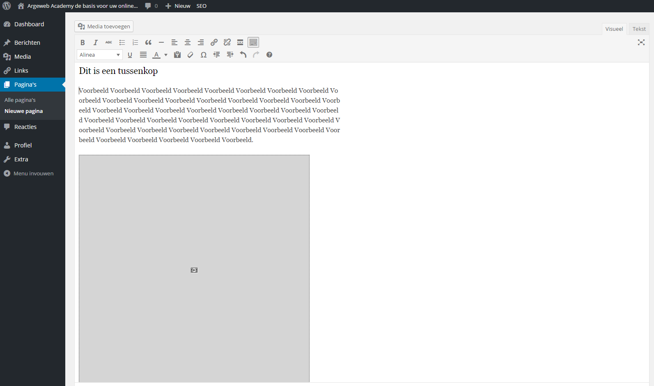Screen dimensions: 654x386
Task: Click the clear formatting eraser icon
Action: (x=190, y=55)
